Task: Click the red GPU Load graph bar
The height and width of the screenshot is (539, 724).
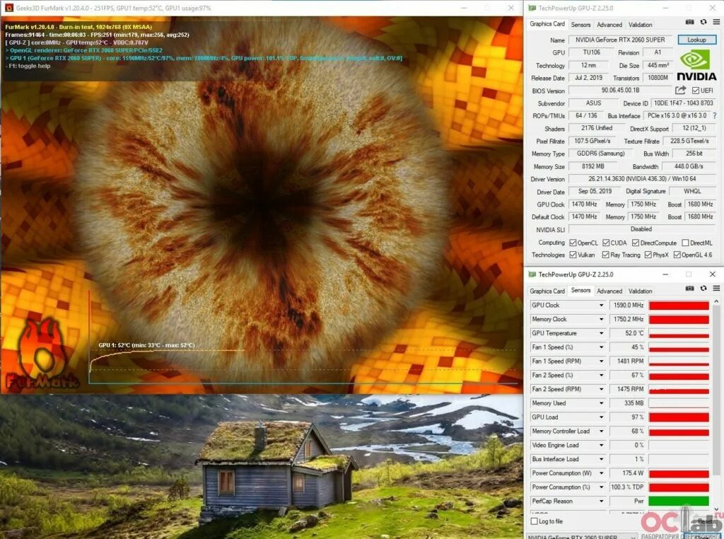Action: click(x=679, y=417)
